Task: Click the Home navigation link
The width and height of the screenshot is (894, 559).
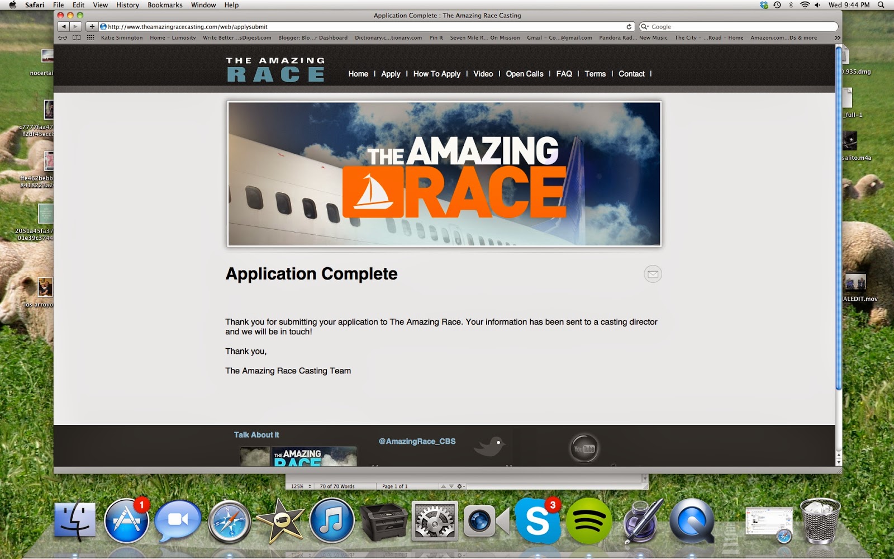Action: click(358, 74)
